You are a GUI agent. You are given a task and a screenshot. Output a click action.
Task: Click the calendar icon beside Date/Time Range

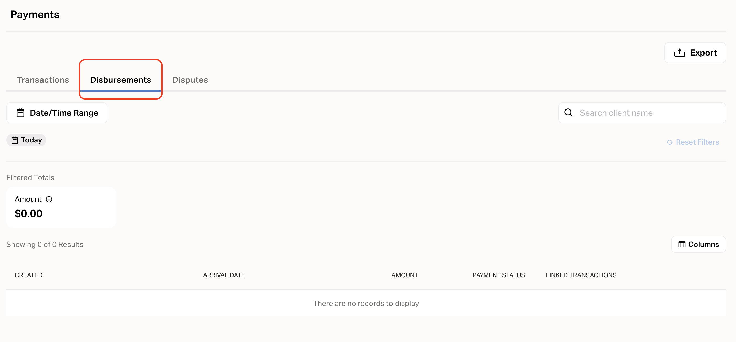click(x=20, y=113)
